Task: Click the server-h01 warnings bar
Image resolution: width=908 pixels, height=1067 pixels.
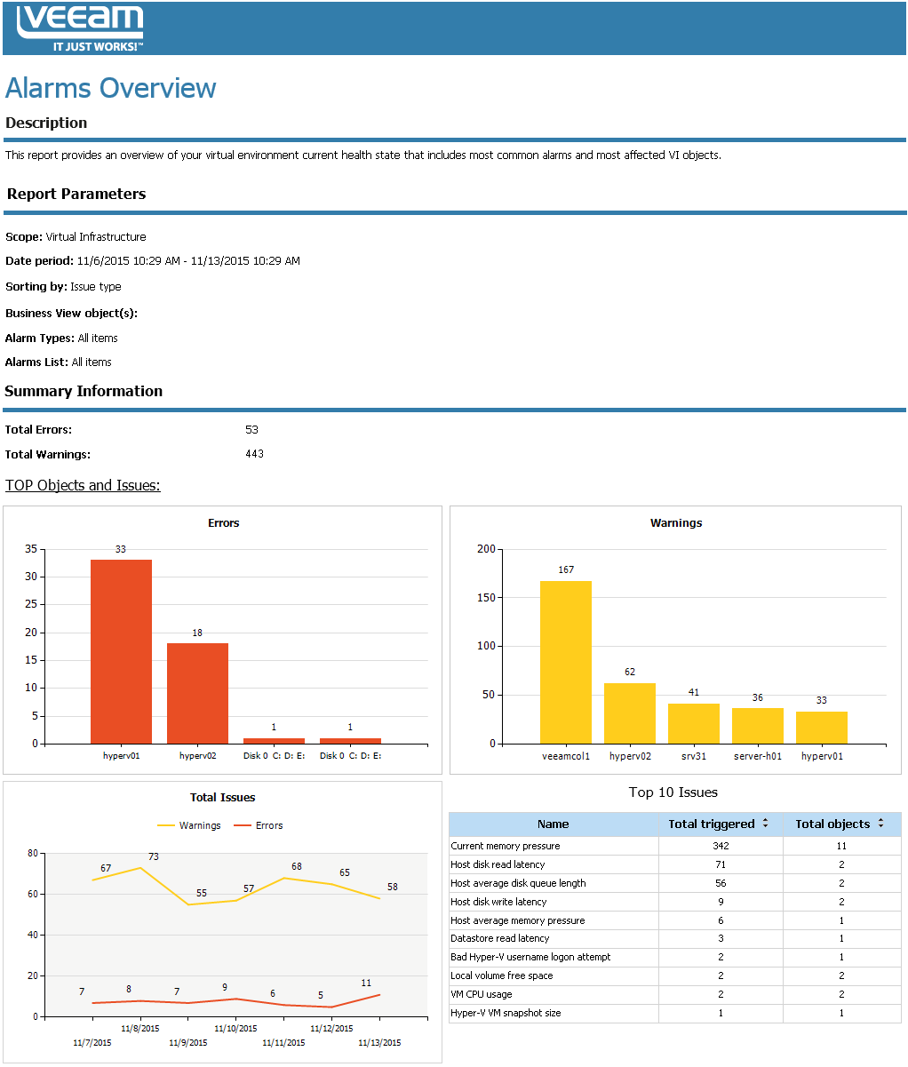Action: (x=758, y=726)
